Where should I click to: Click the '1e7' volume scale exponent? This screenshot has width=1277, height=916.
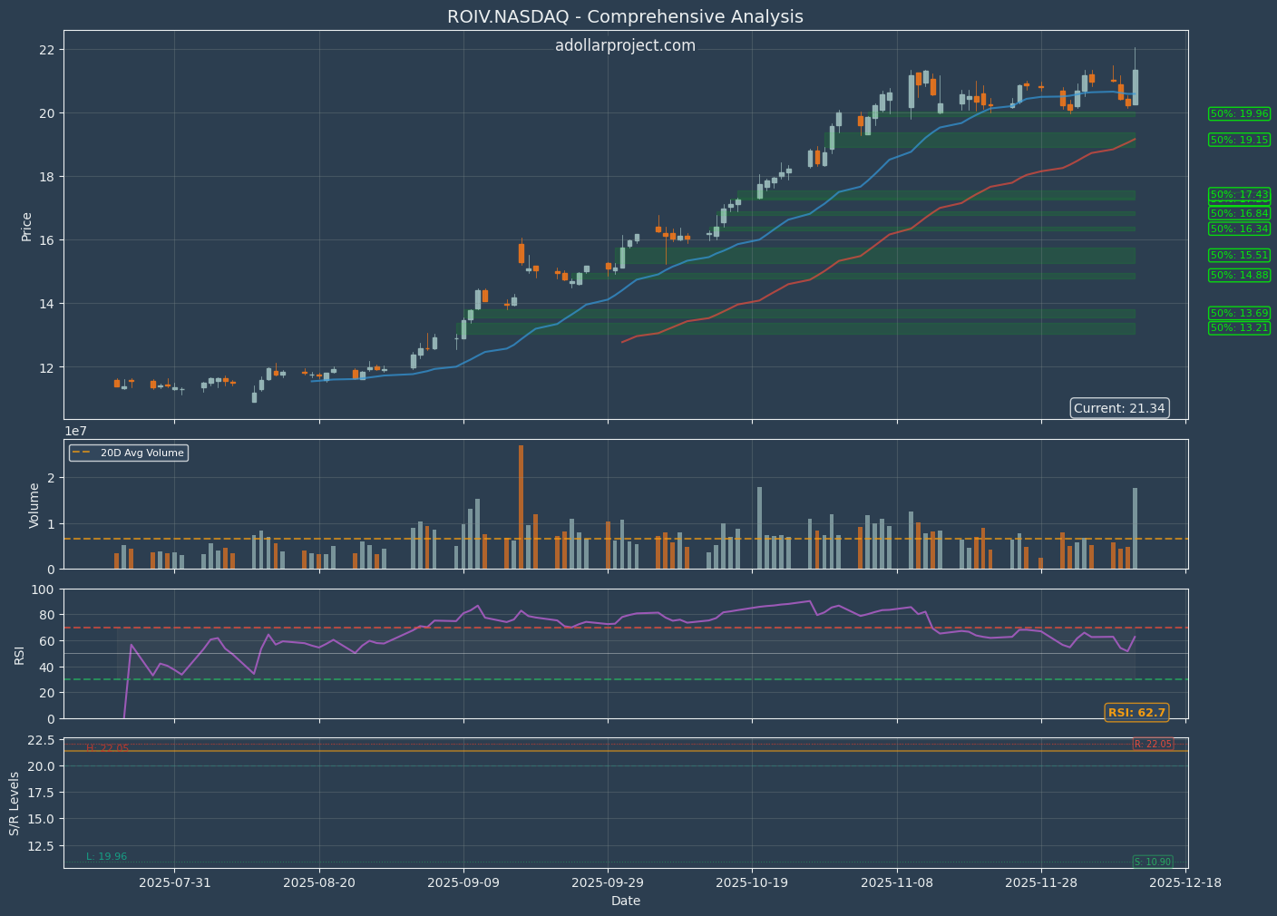click(75, 431)
